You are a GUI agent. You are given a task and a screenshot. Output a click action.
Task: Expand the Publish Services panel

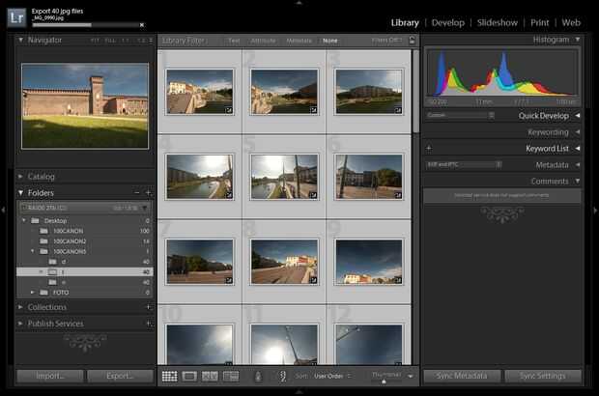click(x=20, y=324)
